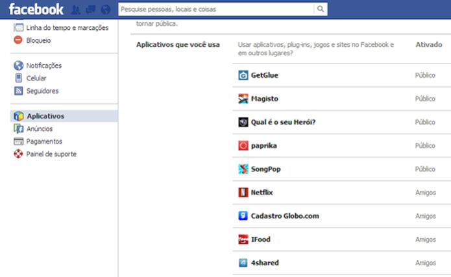Open Cadastro Globo.com app name

[x=285, y=216]
